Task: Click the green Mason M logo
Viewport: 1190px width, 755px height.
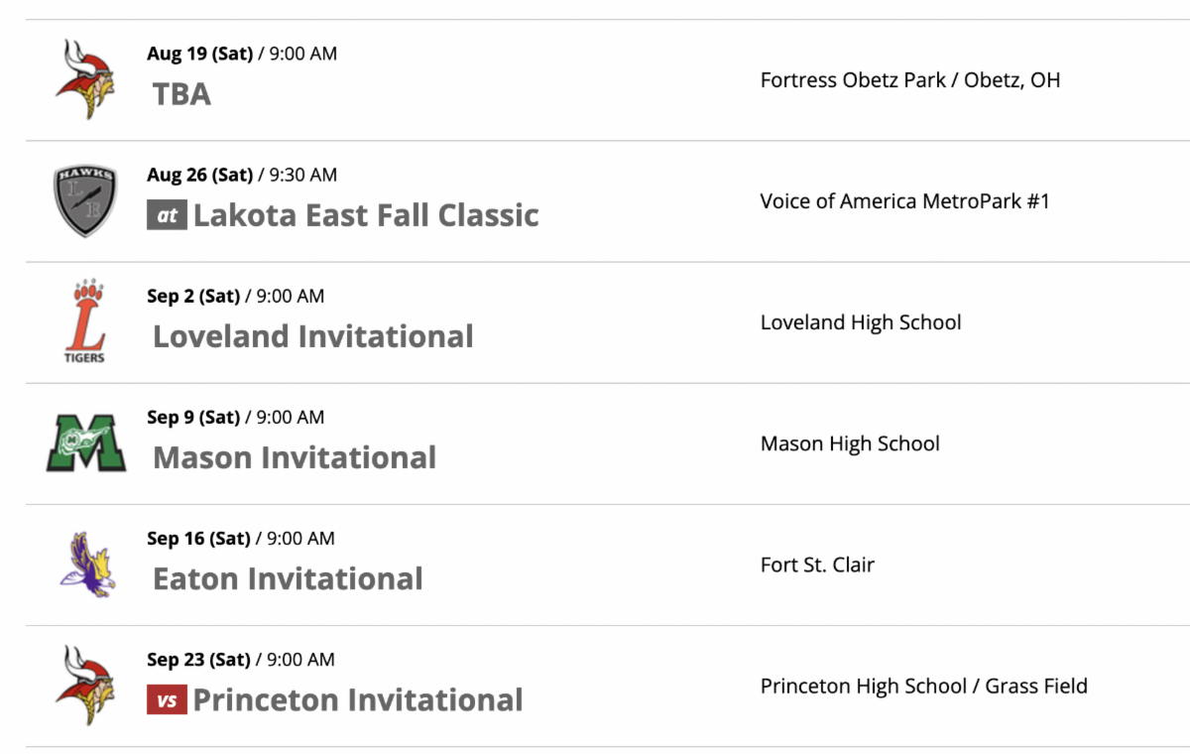Action: [86, 443]
